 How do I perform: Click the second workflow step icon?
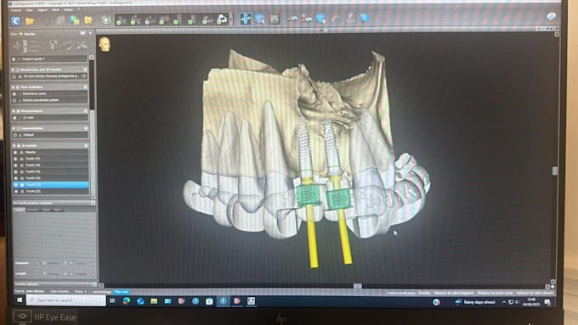tap(134, 20)
